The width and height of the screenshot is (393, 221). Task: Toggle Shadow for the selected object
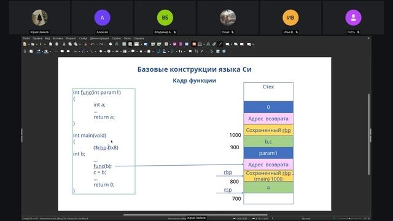pos(190,51)
